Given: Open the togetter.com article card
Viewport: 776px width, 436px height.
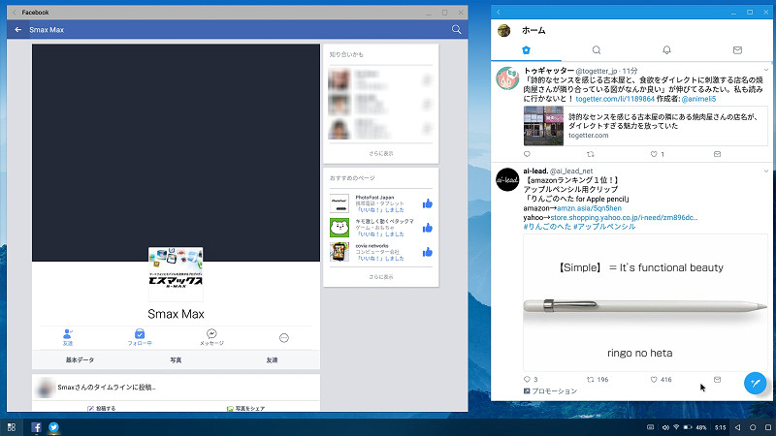Looking at the screenshot, I should [x=645, y=126].
